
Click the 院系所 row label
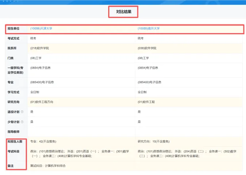(x=12, y=48)
